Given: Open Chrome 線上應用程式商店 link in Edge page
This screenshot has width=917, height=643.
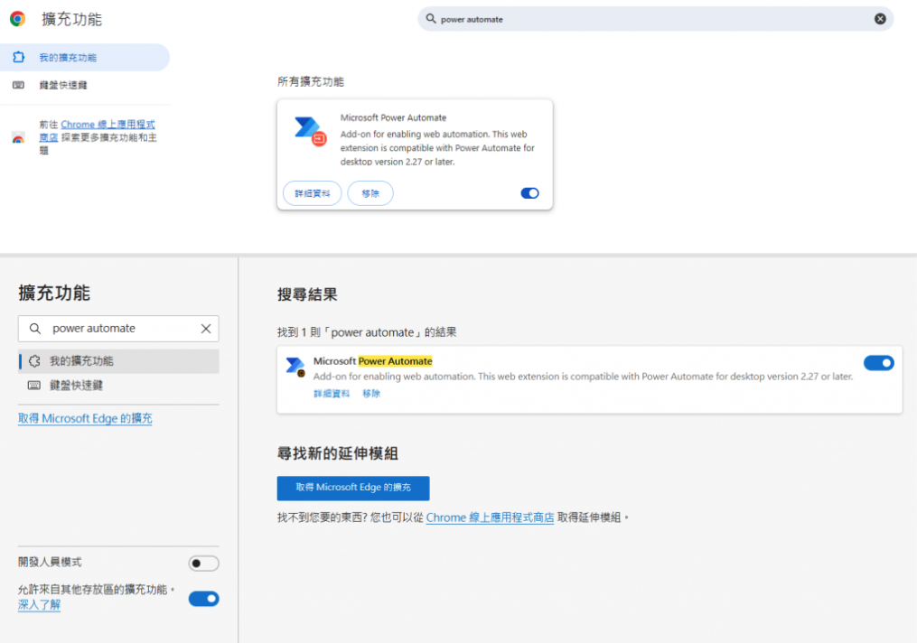Looking at the screenshot, I should (490, 517).
